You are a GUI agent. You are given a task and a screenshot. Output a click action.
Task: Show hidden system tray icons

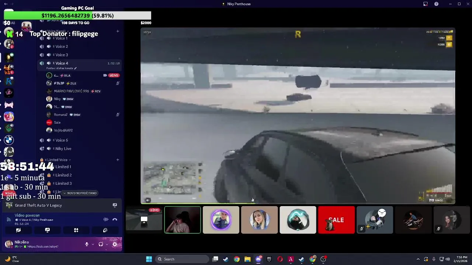point(418,259)
